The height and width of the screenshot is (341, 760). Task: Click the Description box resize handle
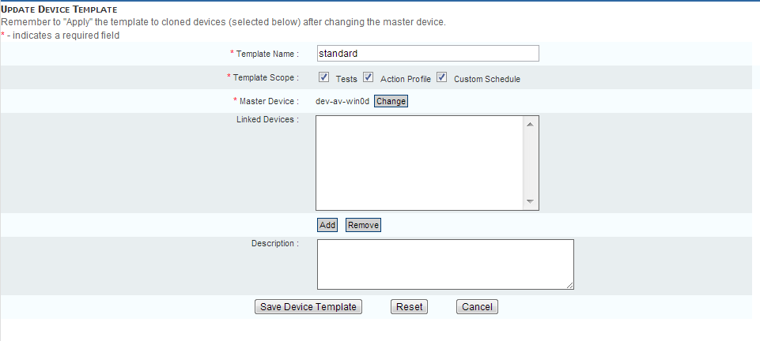pos(569,285)
